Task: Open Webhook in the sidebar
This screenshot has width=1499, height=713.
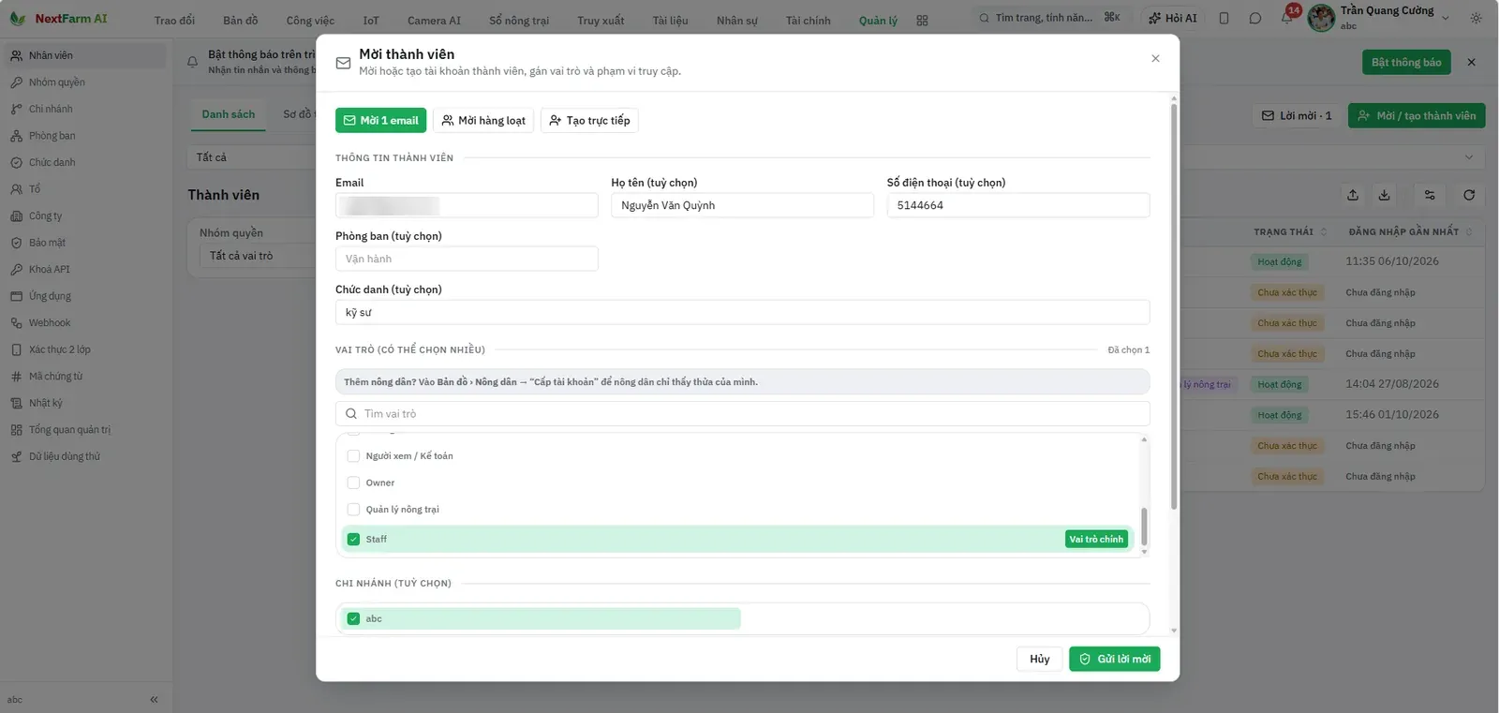Action: coord(84,323)
